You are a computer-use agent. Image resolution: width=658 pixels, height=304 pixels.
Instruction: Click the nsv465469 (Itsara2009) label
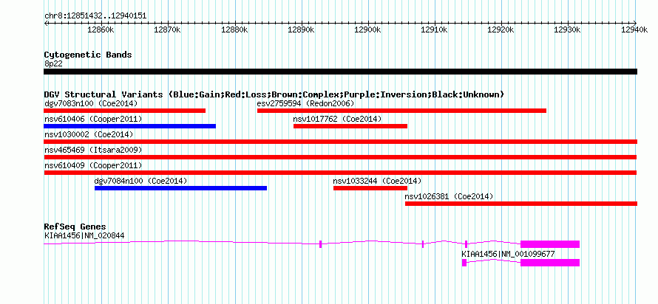93,150
